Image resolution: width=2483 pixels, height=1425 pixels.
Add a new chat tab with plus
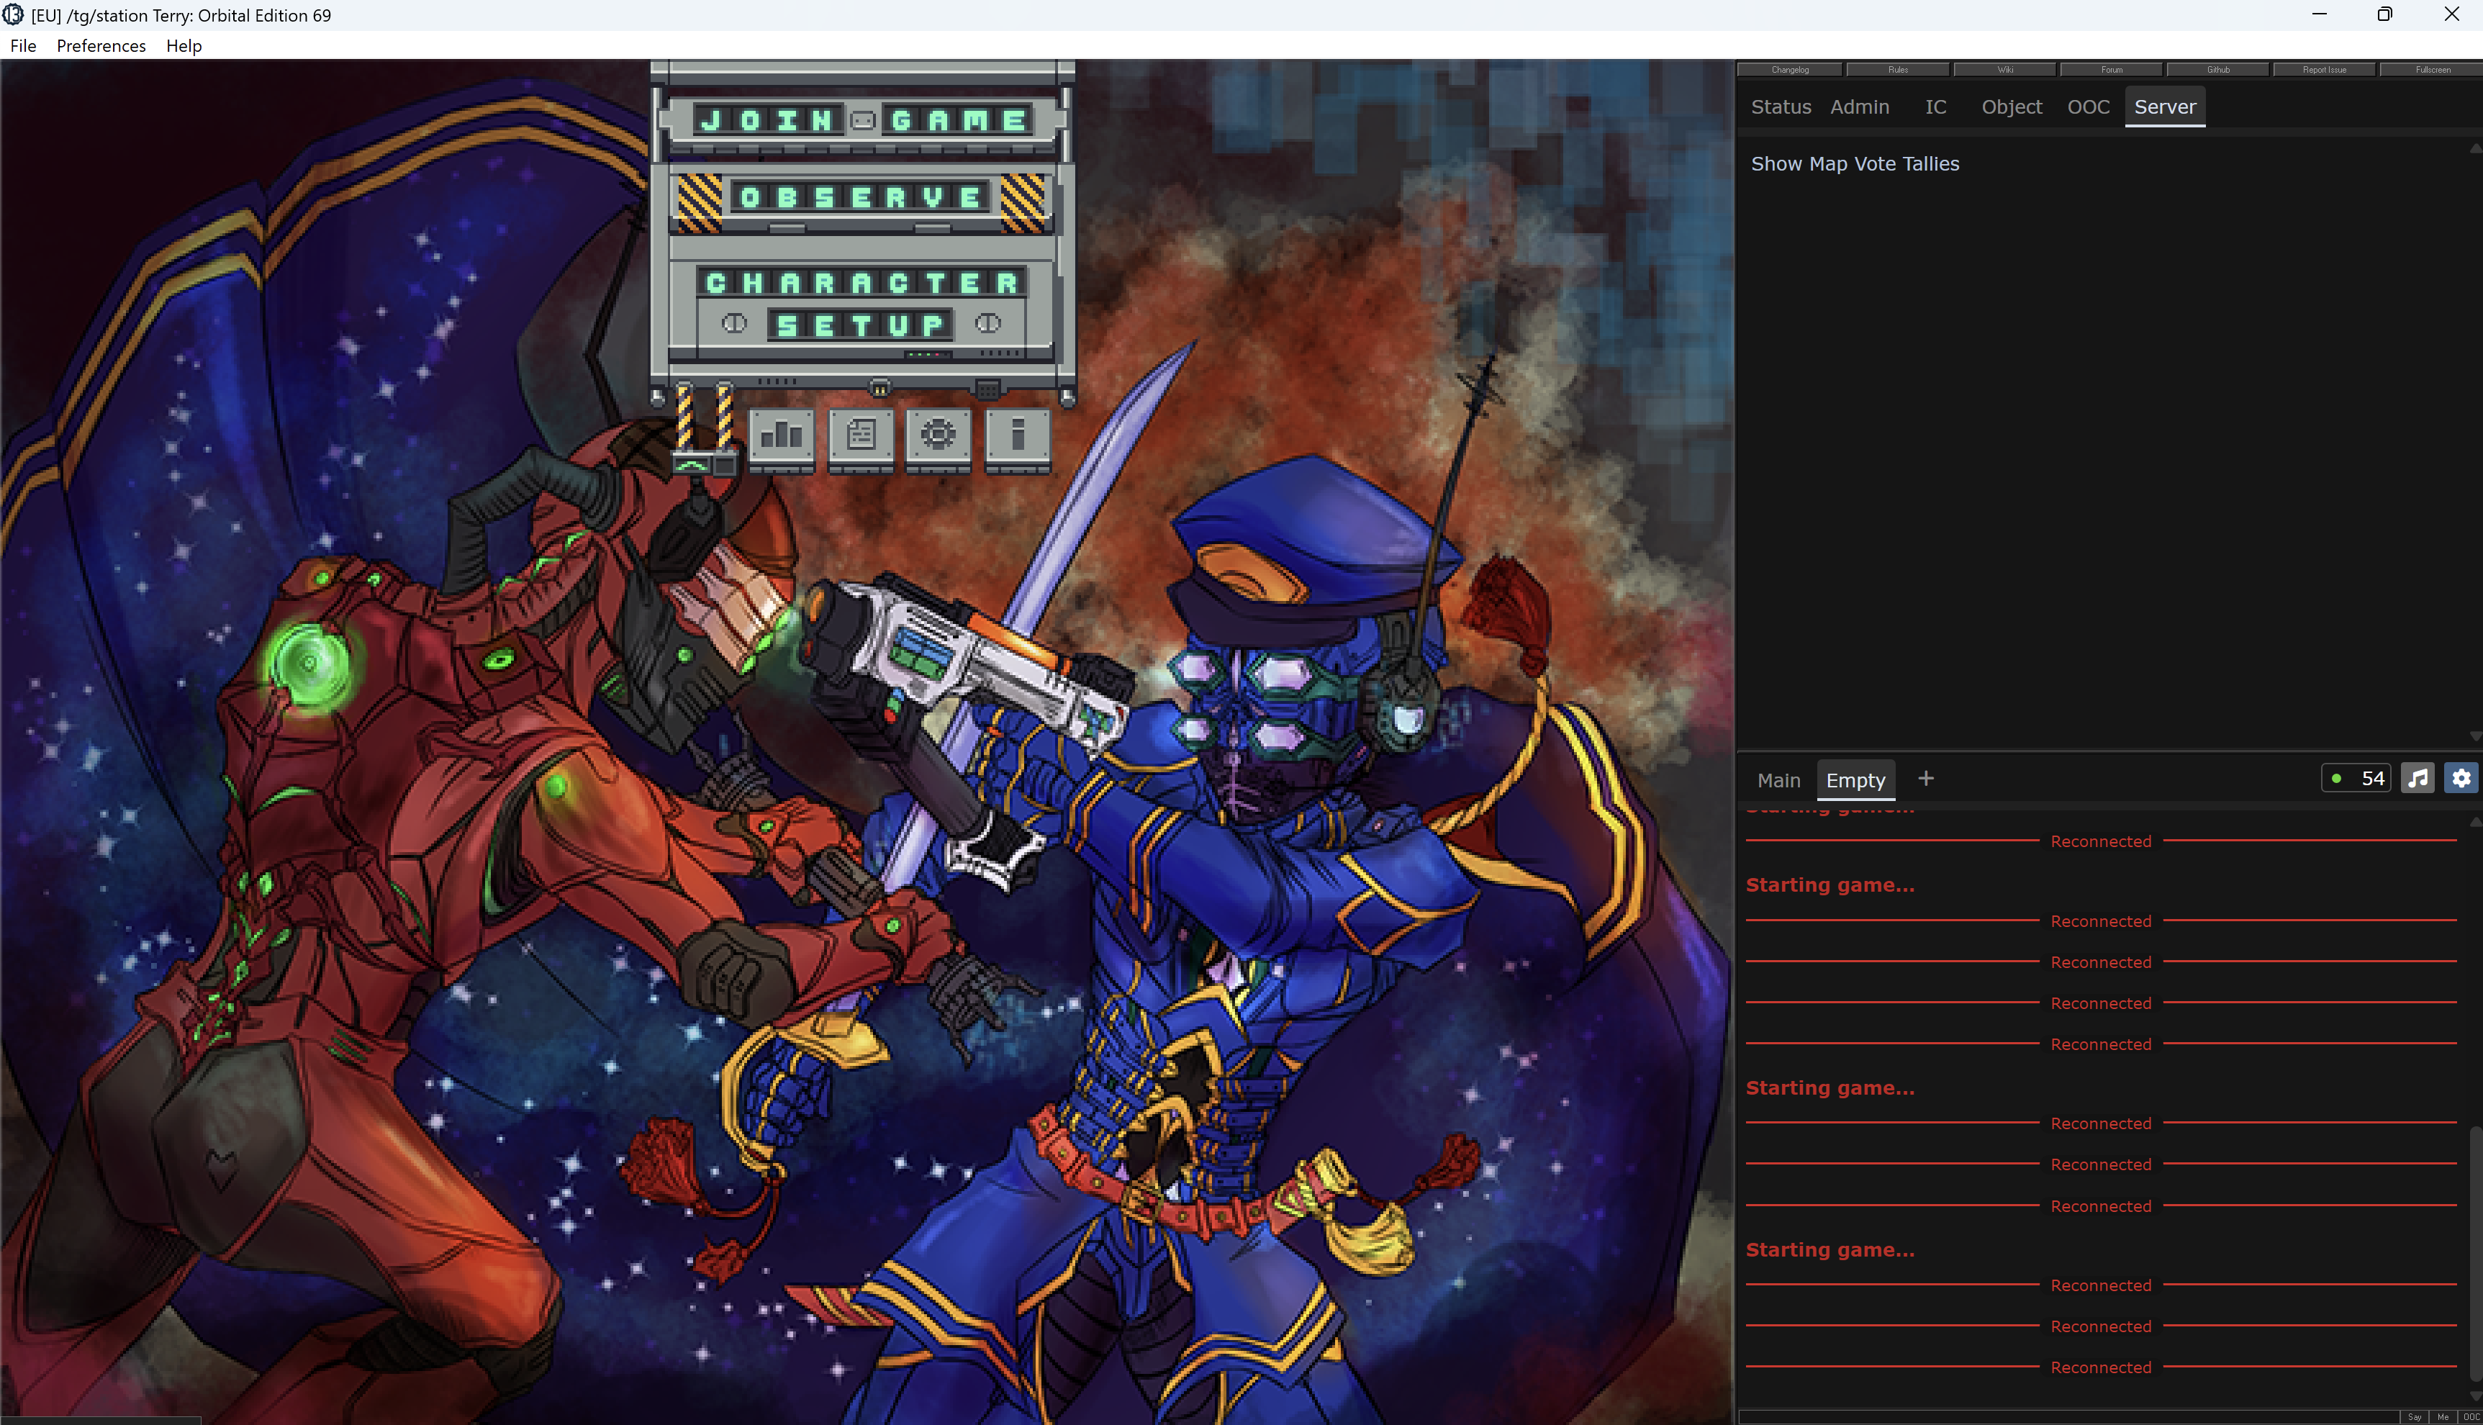[x=1925, y=778]
